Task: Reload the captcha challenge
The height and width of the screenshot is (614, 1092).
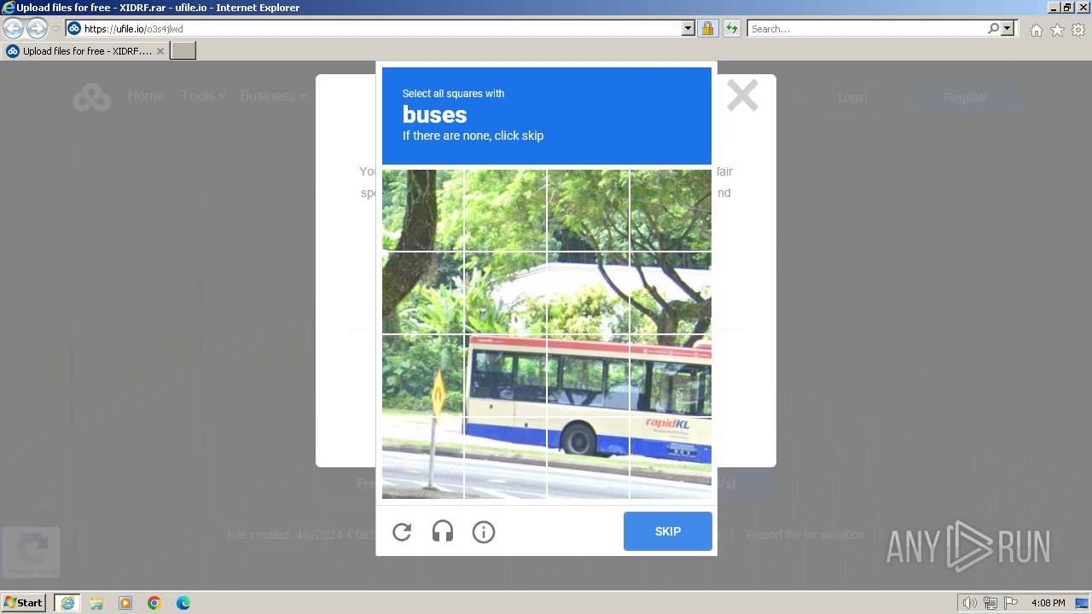Action: 402,532
